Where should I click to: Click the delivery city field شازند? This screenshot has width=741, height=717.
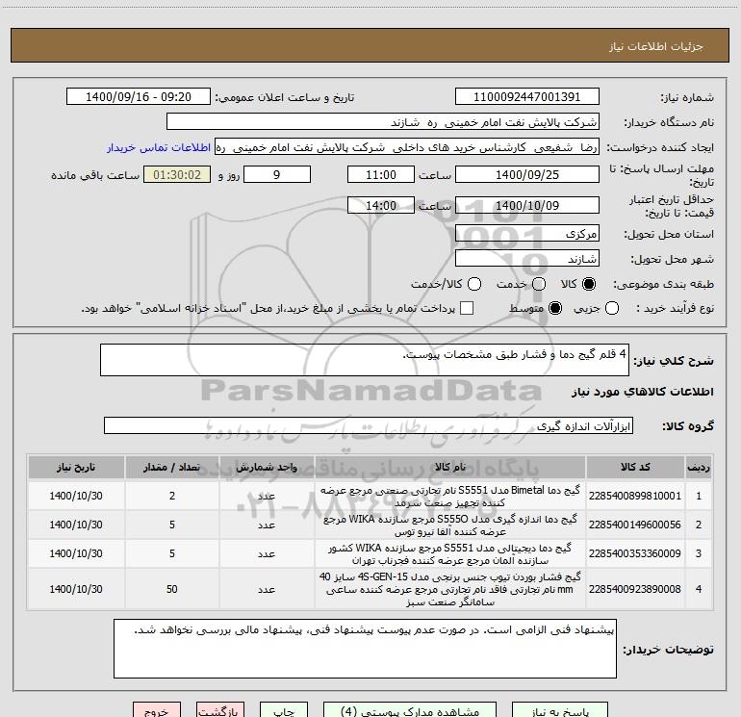point(527,258)
